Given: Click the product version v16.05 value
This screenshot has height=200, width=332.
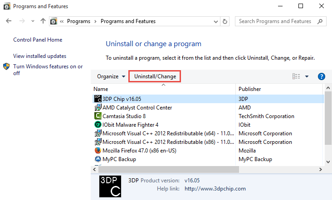Looking at the screenshot, I should tap(192, 181).
